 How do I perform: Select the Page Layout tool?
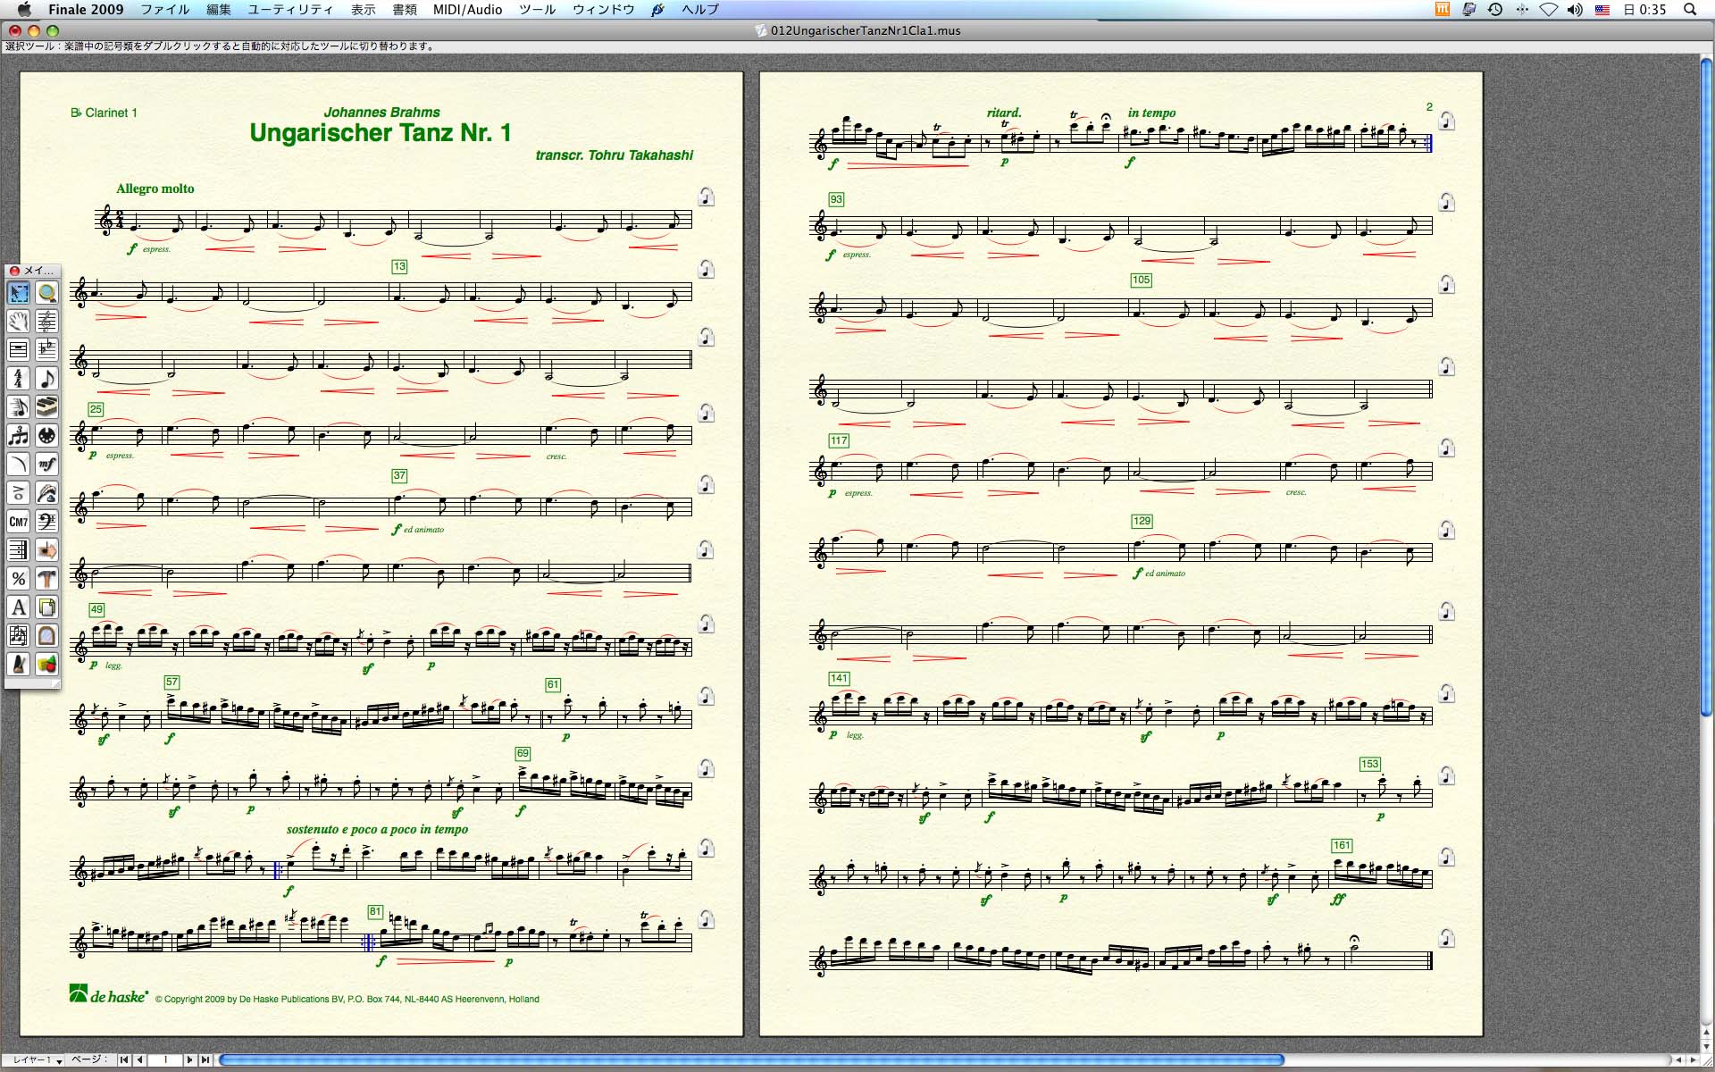47,607
